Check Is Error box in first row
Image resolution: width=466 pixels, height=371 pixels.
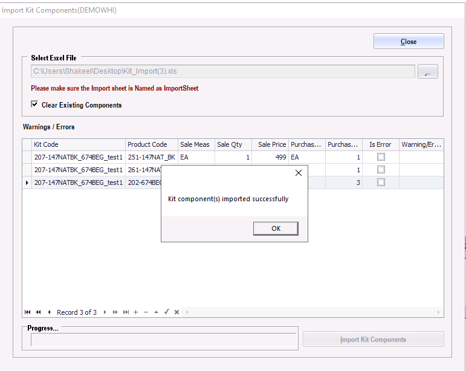(381, 157)
